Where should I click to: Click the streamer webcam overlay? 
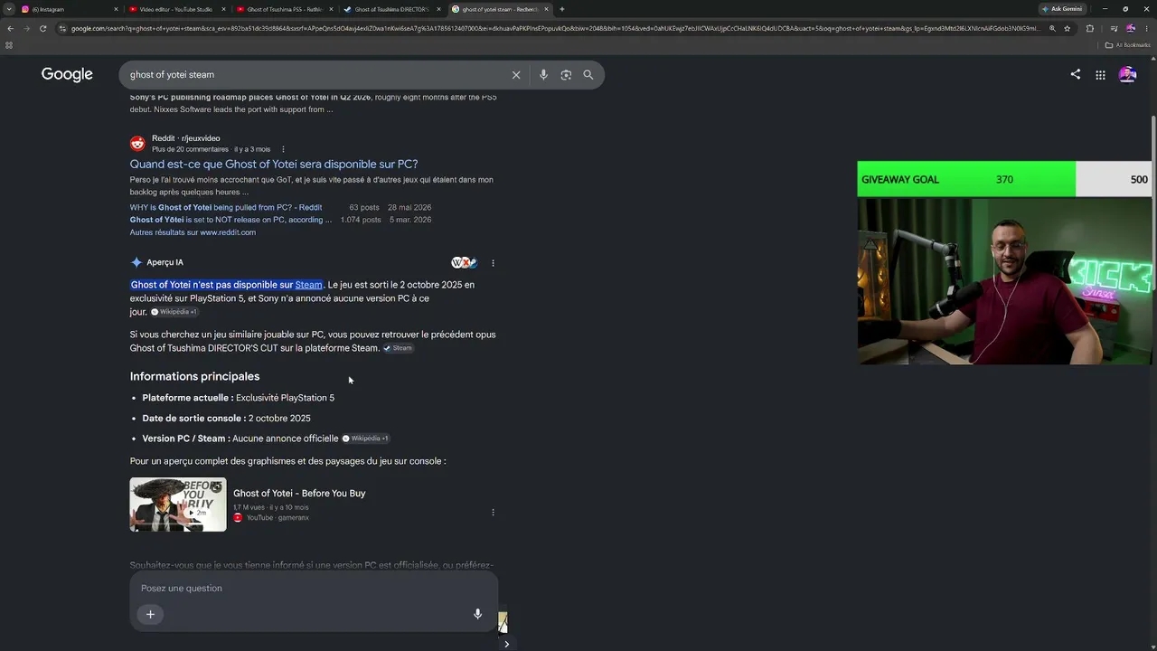[1005, 281]
